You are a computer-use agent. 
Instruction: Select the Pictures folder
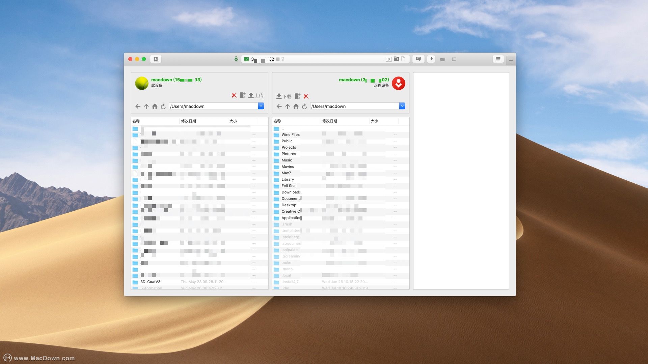point(341,154)
